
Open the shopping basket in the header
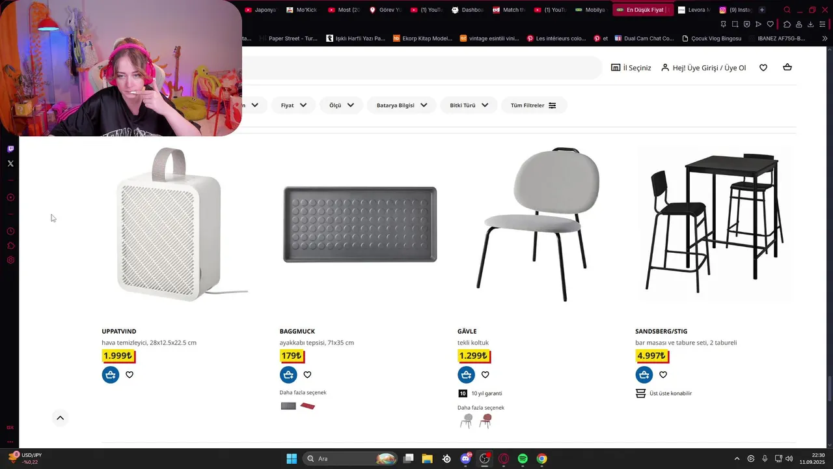787,68
